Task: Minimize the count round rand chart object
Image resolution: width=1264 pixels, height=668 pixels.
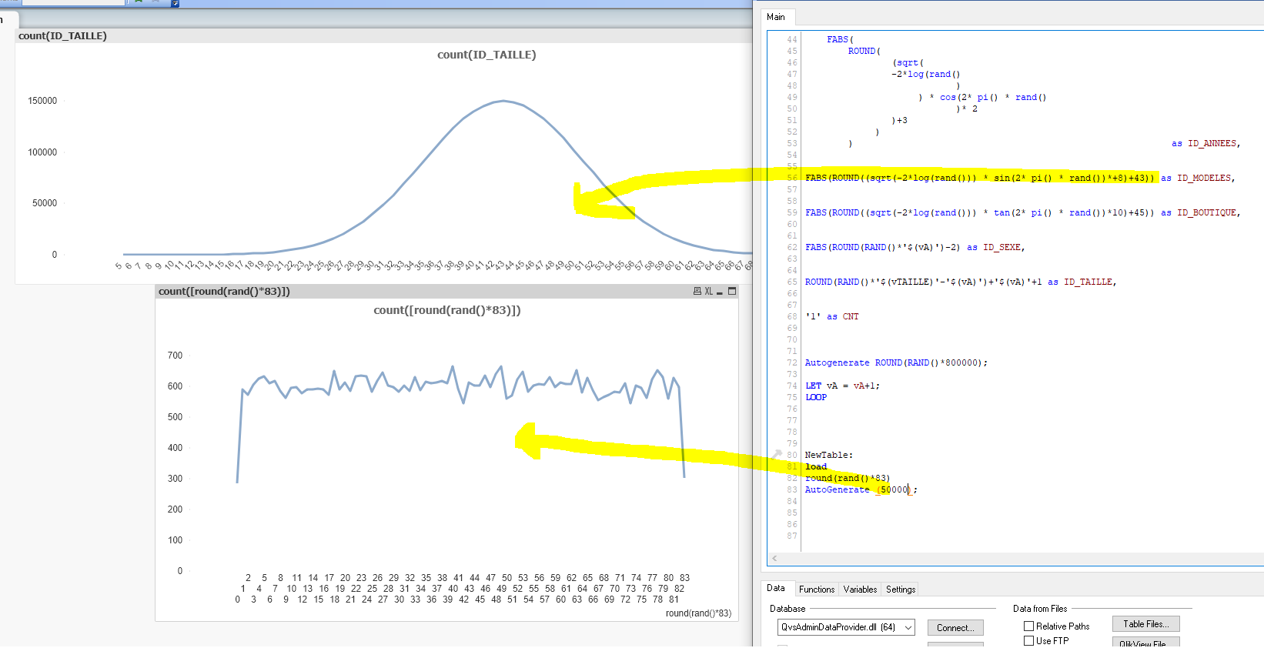Action: tap(720, 292)
